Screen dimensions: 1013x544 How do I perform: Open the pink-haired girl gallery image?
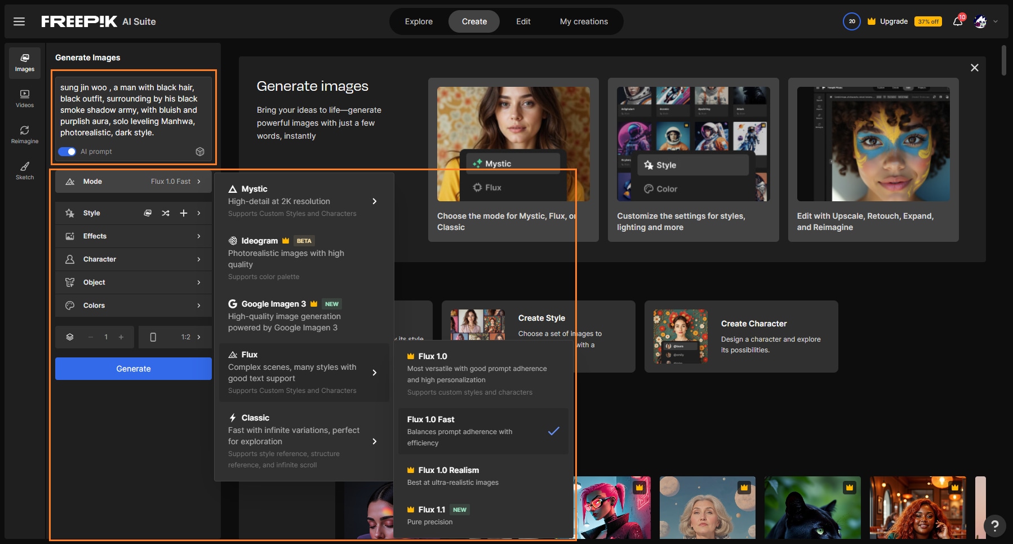pos(612,507)
